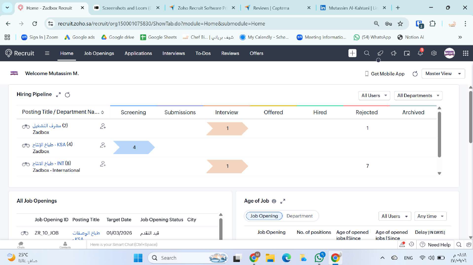Click the Windows taskbar Search box

188,258
